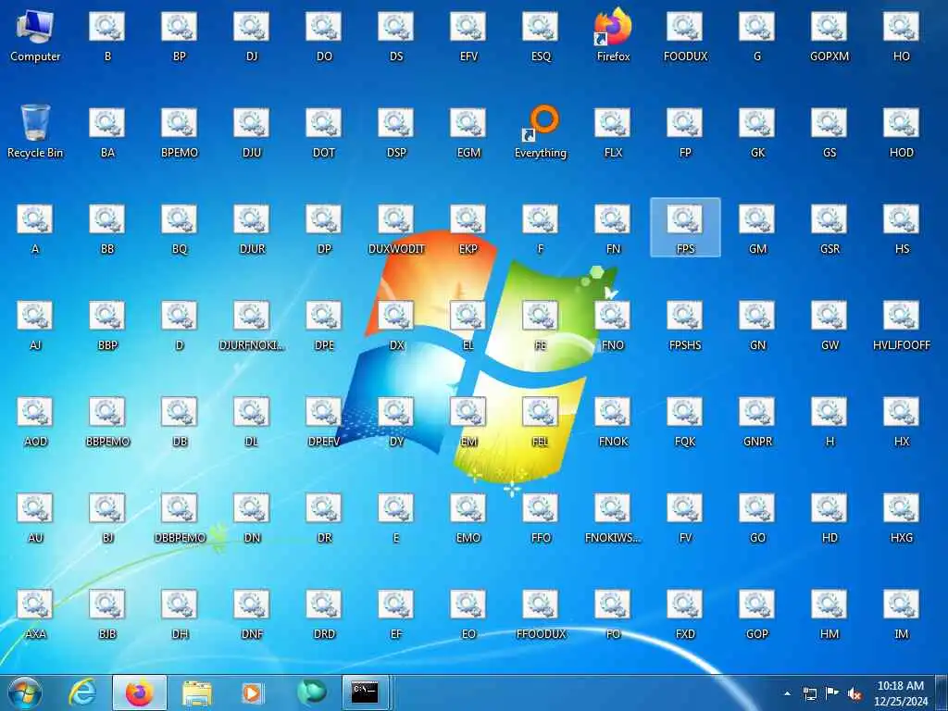Viewport: 948px width, 711px height.
Task: Click the DOT file icon
Action: (324, 132)
